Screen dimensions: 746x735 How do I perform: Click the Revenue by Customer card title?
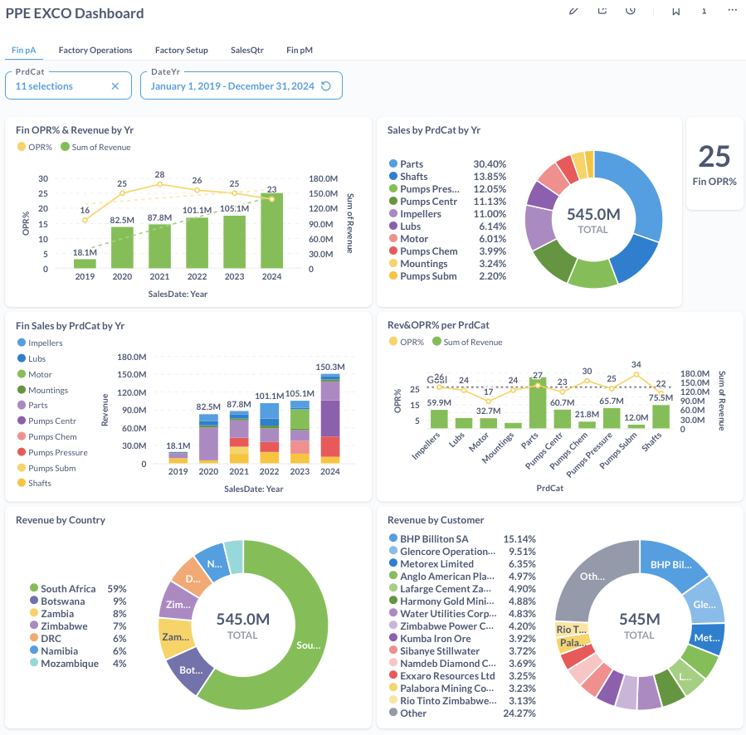click(436, 520)
